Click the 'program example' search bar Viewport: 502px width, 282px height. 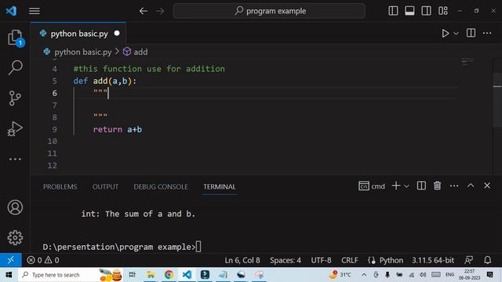tap(269, 11)
